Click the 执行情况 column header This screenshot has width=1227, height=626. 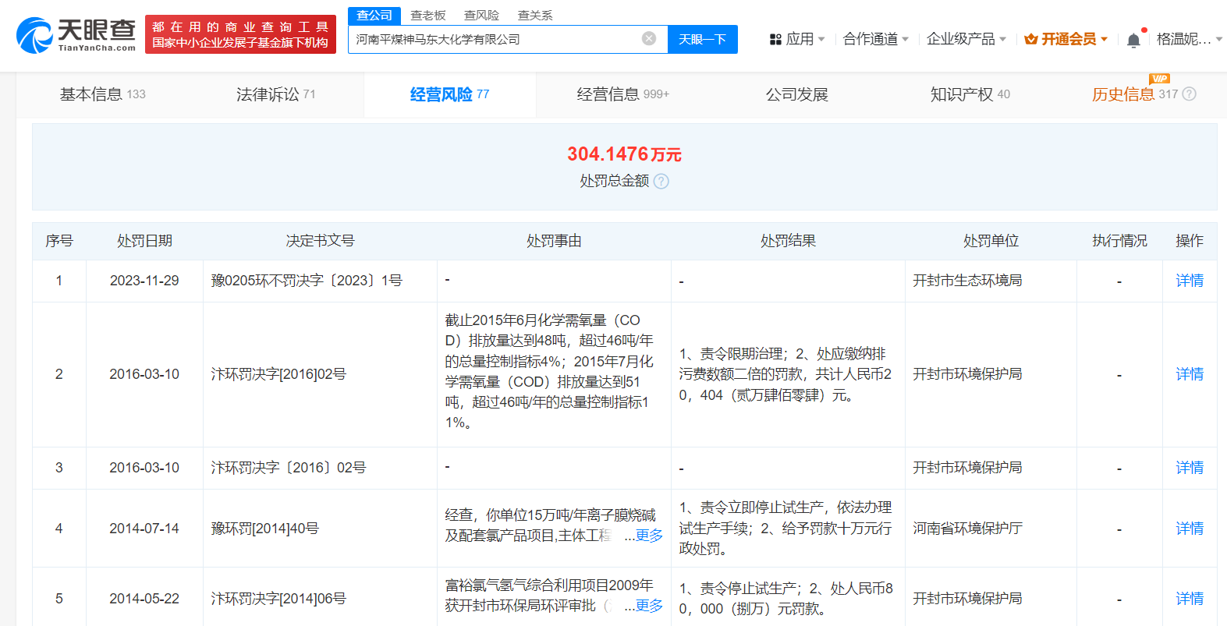[x=1119, y=241]
